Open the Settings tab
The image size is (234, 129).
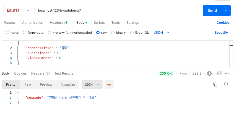coord(133,23)
